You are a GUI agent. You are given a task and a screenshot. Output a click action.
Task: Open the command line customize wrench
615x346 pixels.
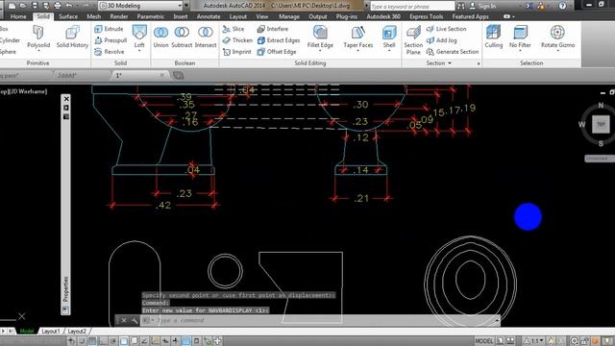(135, 320)
